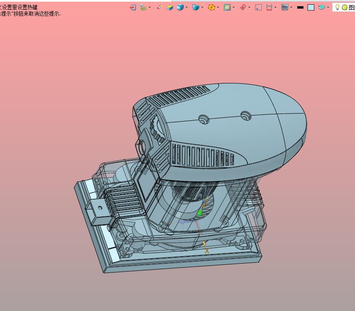Toggle the light bulb visibility icon
Viewport: 355px width, 311px height.
(337, 7)
